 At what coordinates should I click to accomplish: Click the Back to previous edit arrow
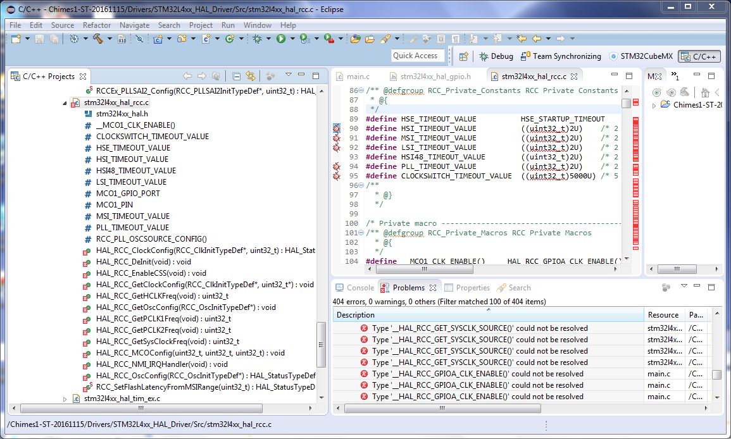(522, 39)
